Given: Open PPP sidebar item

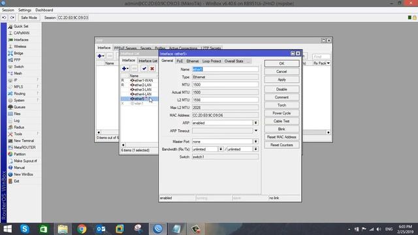Looking at the screenshot, I should (17, 60).
